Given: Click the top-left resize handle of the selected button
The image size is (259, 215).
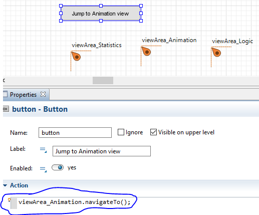Looking at the screenshot, I should (61, 6).
